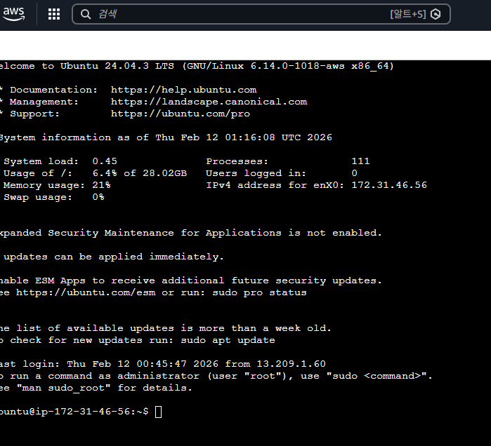Click the help.ubuntu.com documentation URL

(x=183, y=90)
